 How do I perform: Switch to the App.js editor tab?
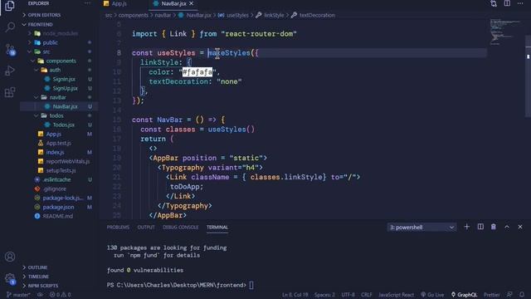pos(119,3)
